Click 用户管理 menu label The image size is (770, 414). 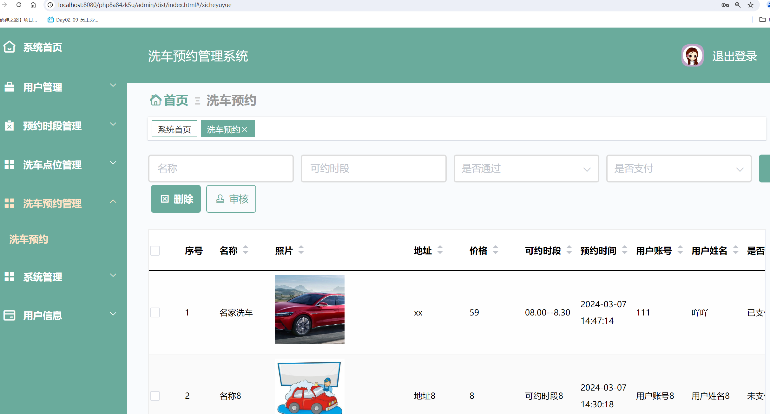(43, 87)
